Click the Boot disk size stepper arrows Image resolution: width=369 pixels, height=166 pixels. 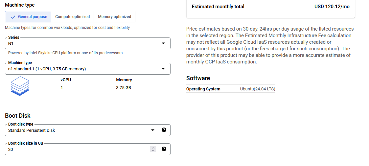tap(153, 149)
